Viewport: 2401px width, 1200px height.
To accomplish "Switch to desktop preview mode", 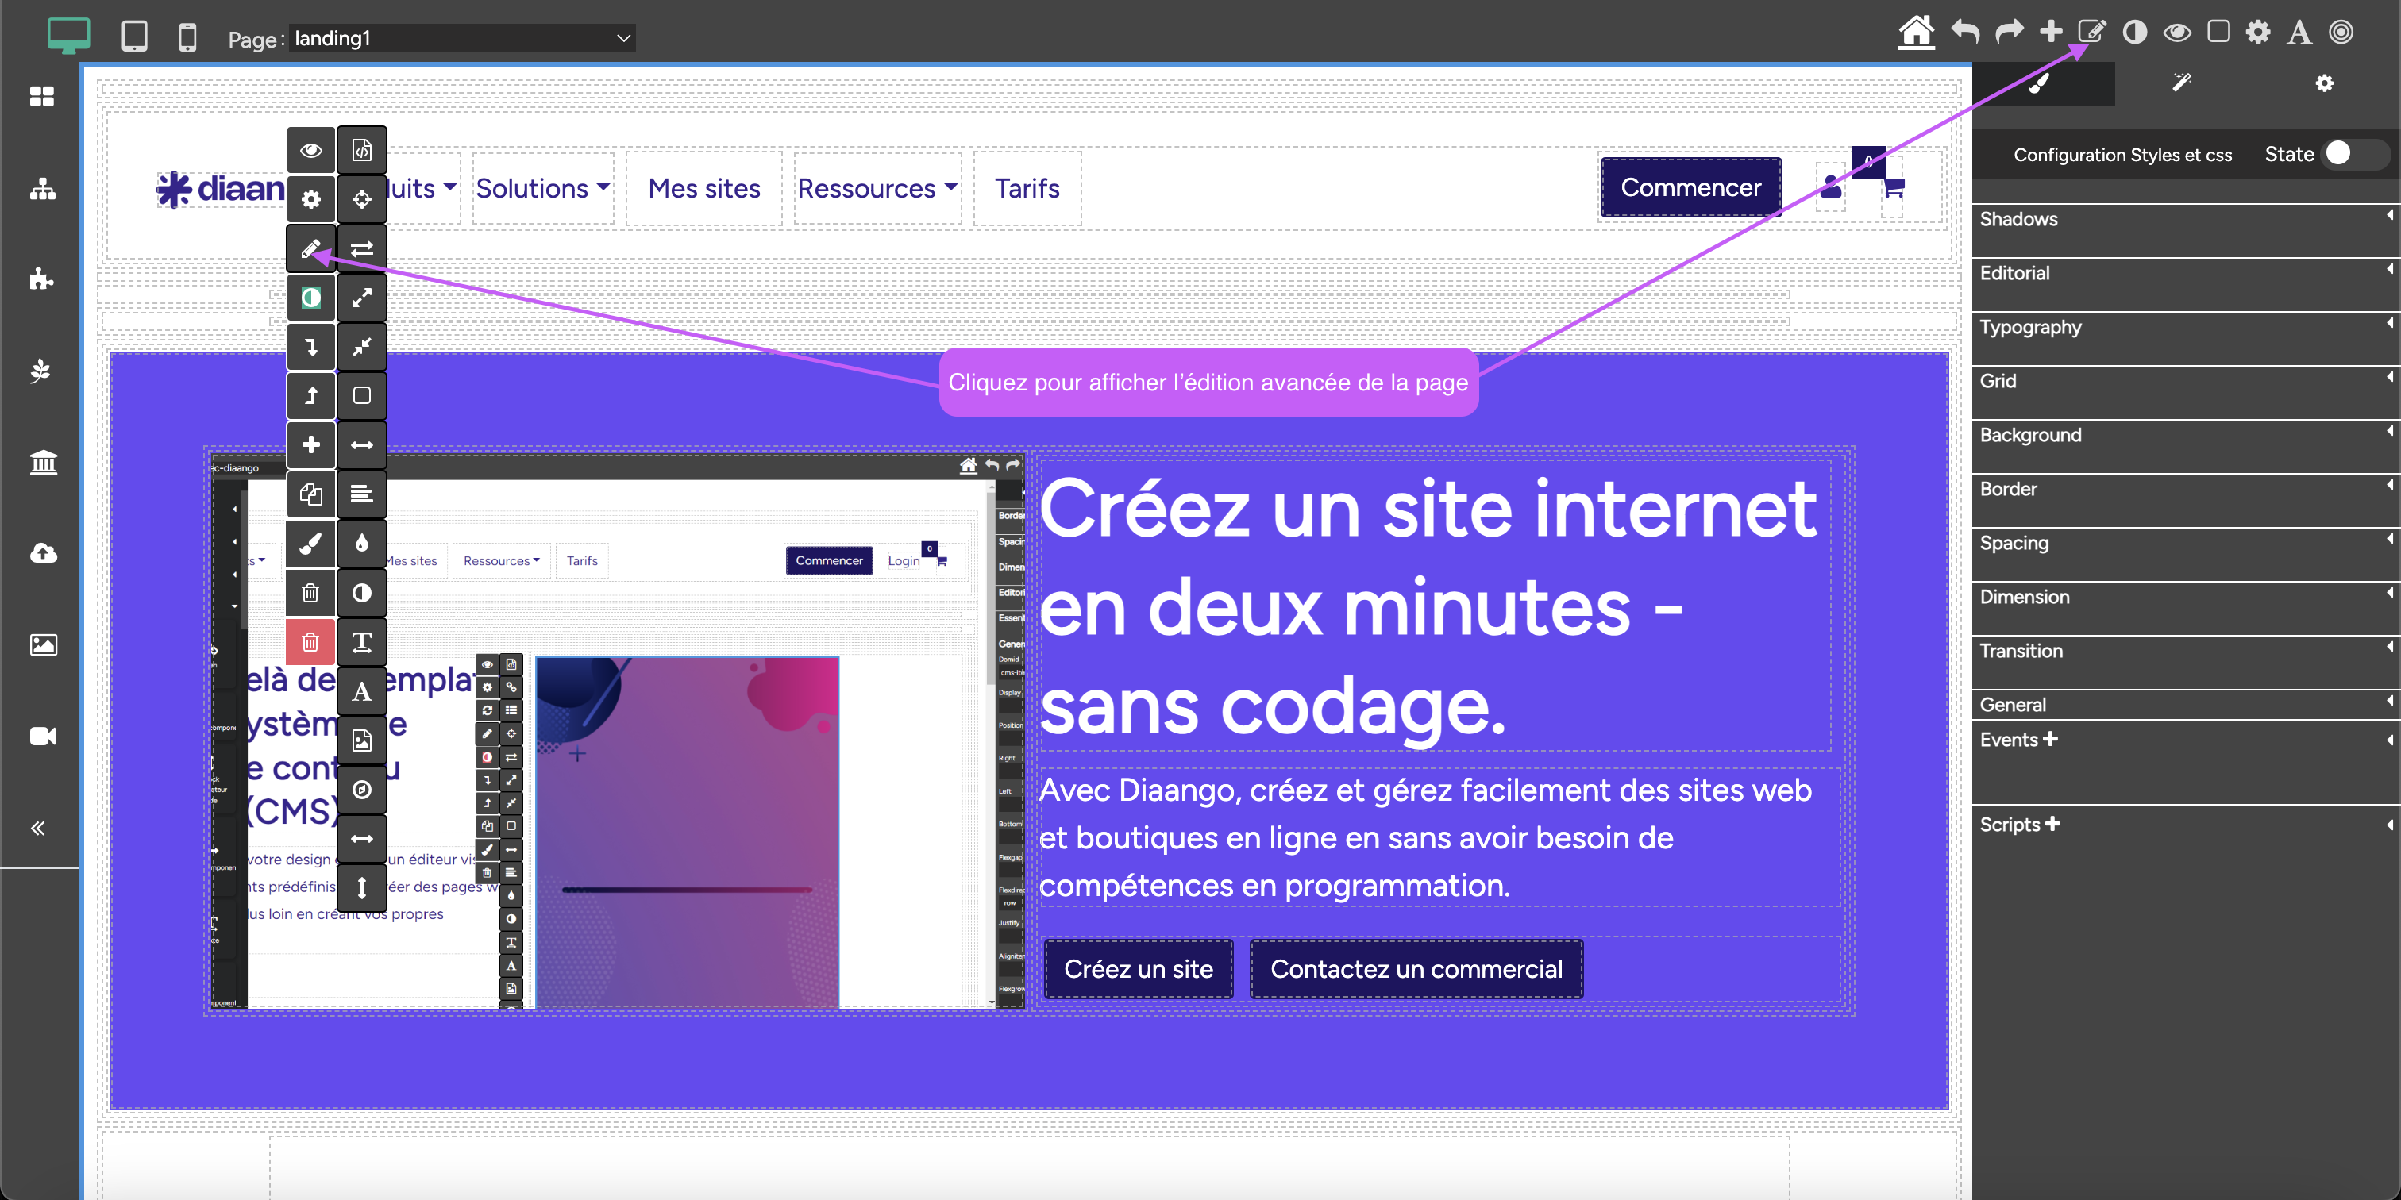I will 68,36.
